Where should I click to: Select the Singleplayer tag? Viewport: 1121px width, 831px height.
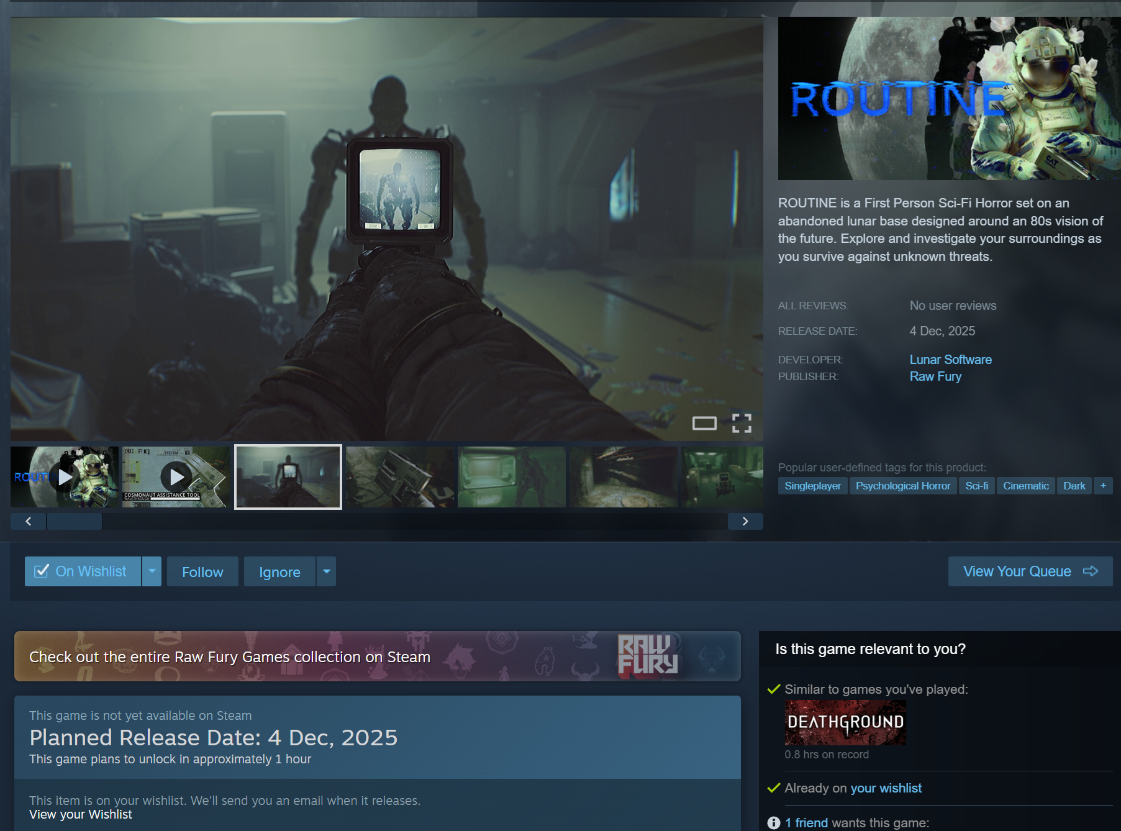point(812,486)
